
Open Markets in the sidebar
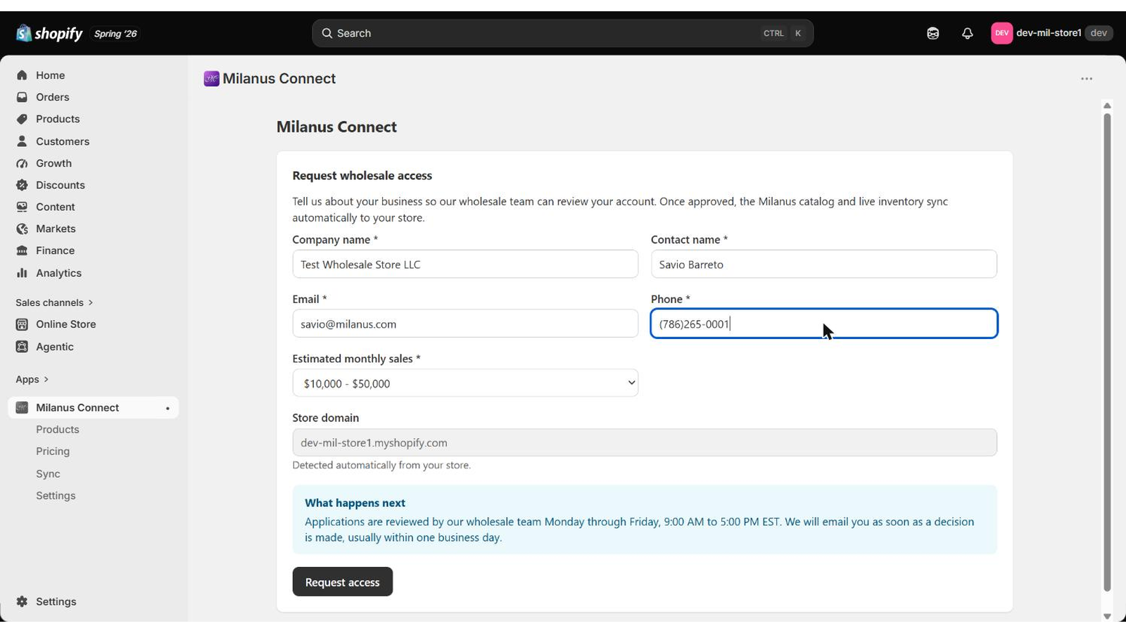pyautogui.click(x=56, y=229)
